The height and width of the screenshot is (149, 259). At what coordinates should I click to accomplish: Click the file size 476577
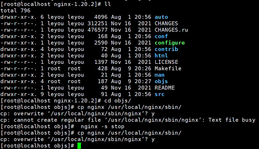97,30
